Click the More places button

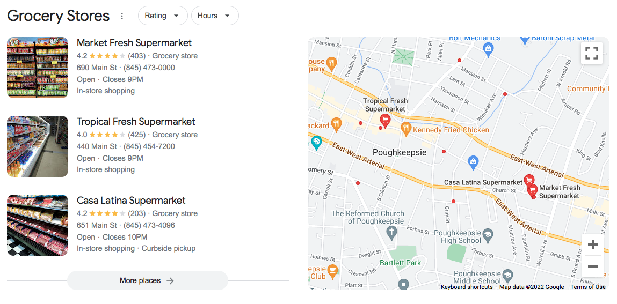point(148,280)
